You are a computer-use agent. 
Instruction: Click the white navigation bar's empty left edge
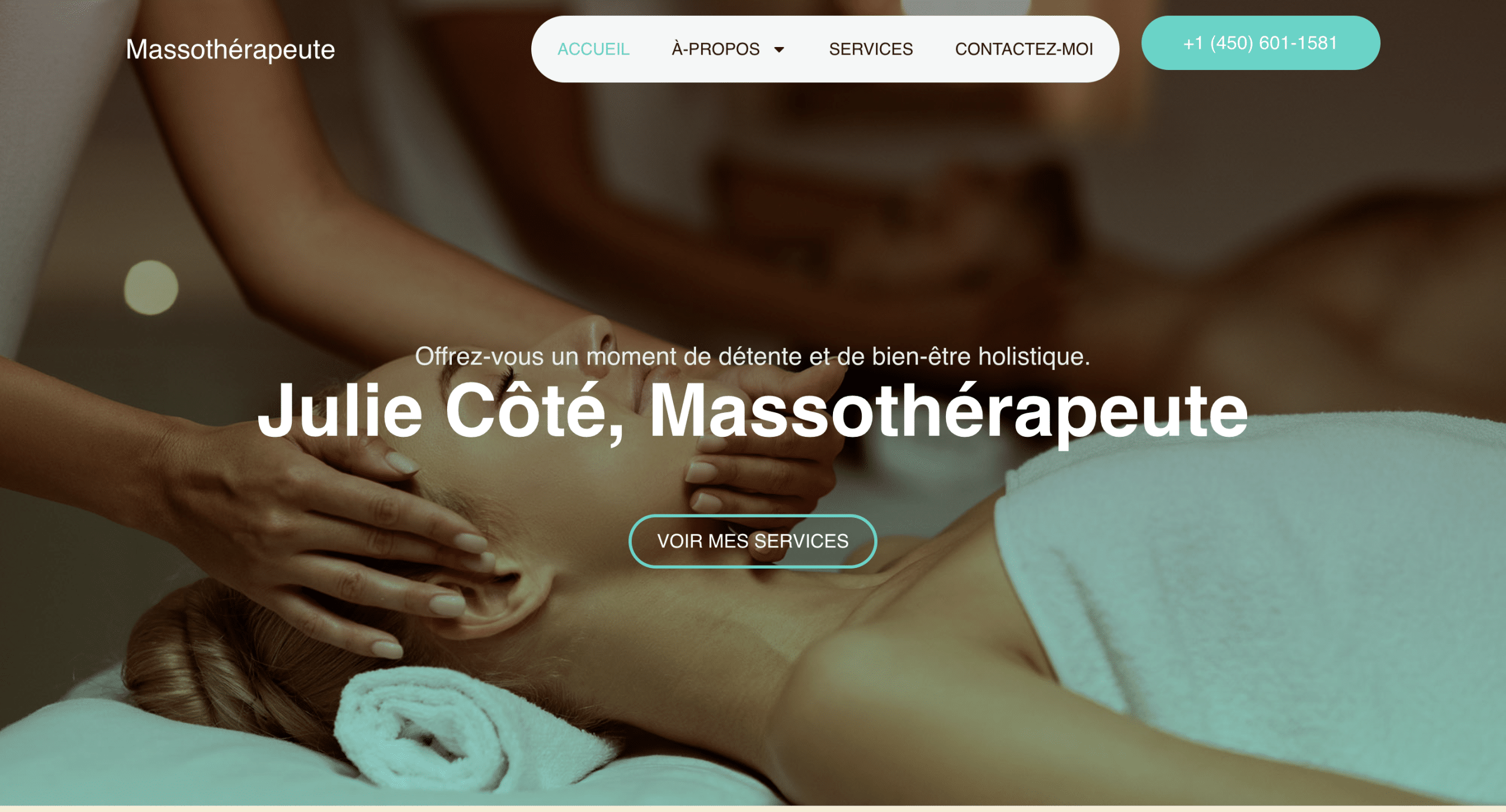[x=544, y=49]
